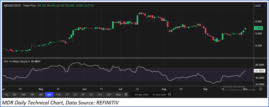
Task: Edit end date 01-Oct-2024
Action: pos(159,94)
